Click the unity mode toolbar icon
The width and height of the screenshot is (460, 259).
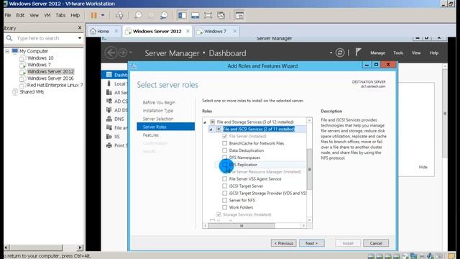221,15
